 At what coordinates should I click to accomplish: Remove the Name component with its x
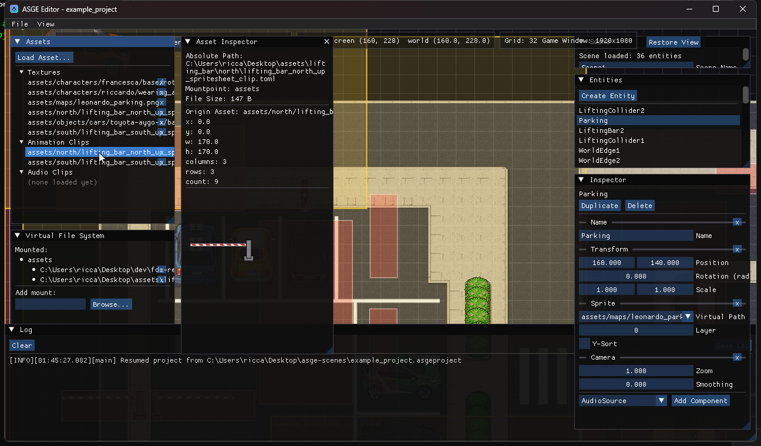[x=737, y=222]
